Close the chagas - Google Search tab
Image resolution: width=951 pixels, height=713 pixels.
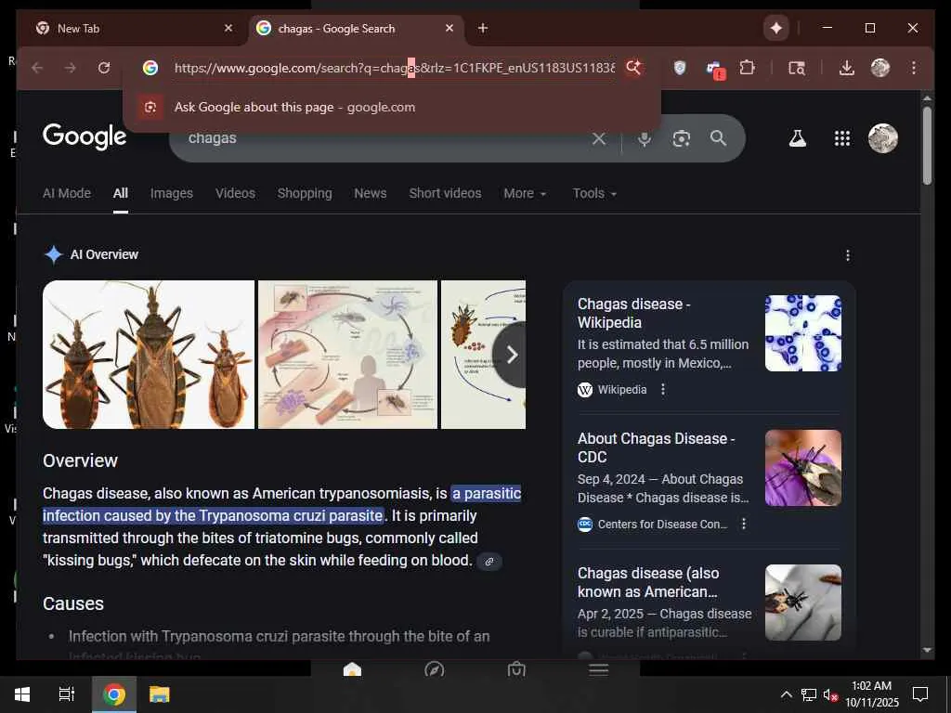coord(449,28)
